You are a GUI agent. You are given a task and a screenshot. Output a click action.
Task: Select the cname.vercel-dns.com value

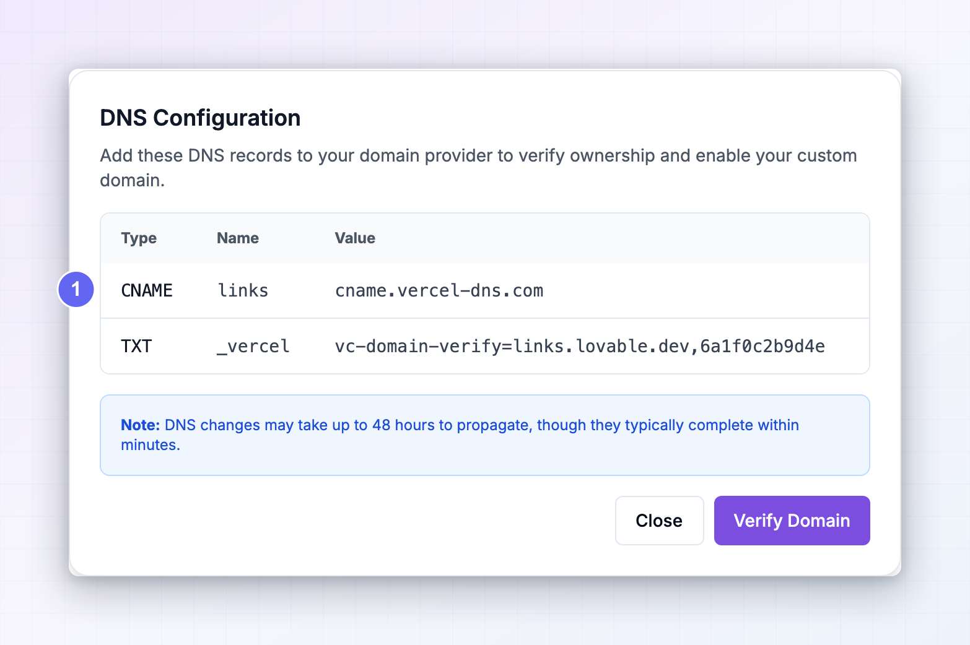click(439, 290)
